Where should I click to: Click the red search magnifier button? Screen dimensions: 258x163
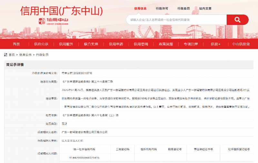[237, 20]
